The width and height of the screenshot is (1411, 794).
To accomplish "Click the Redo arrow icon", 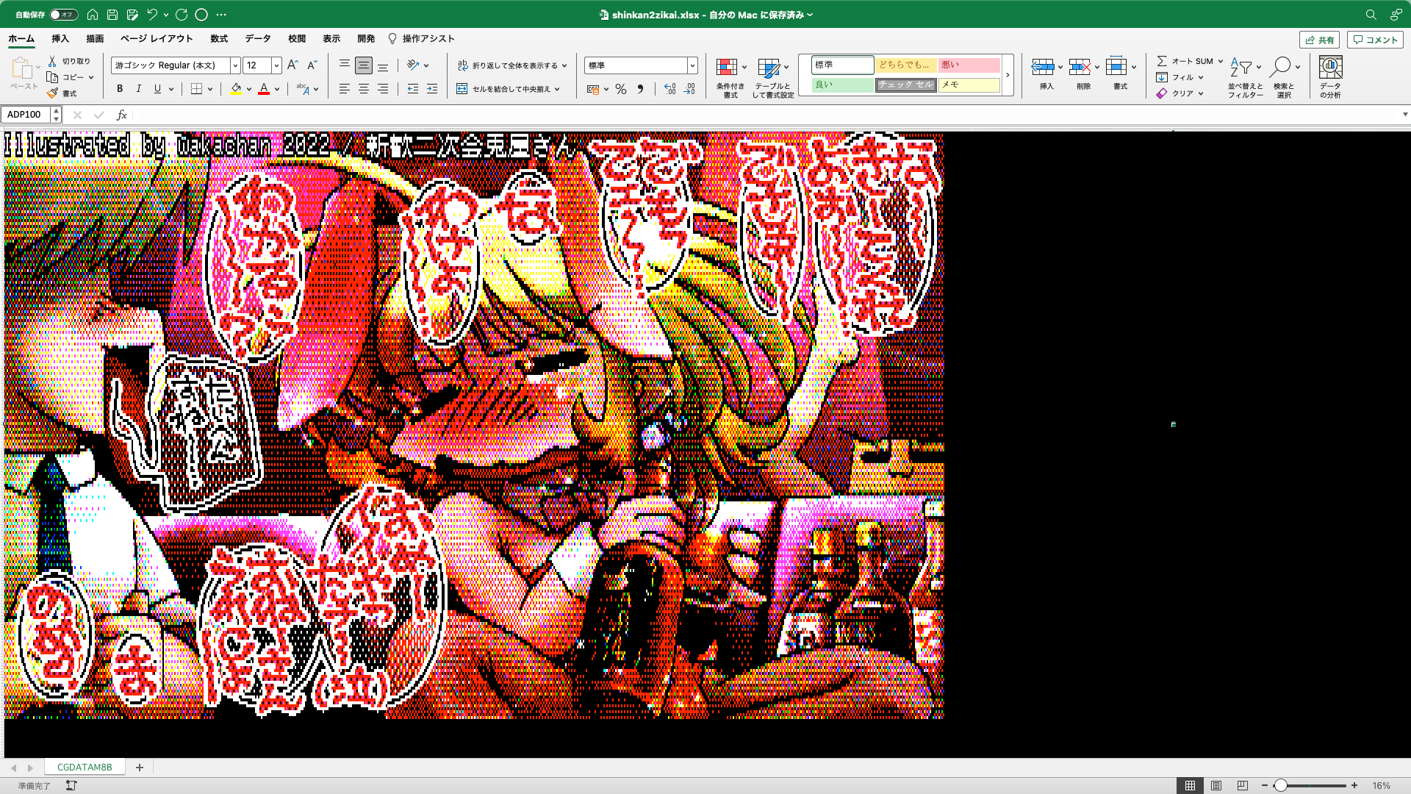I will (x=182, y=14).
